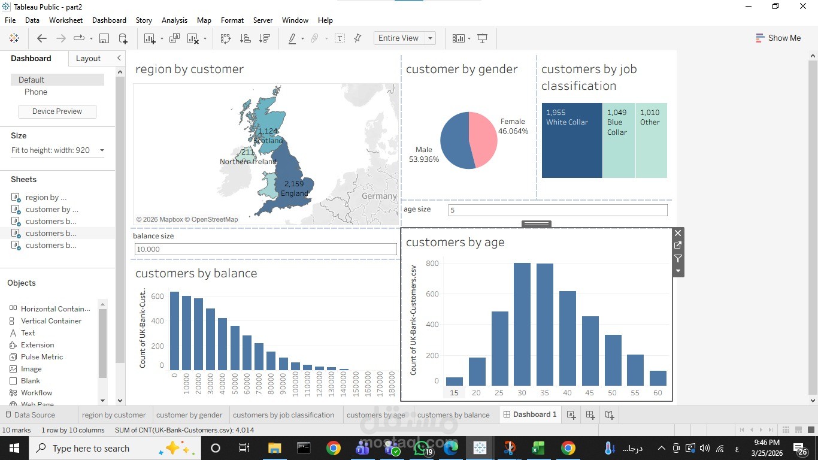The image size is (818, 460).
Task: Select the New Worksheet toolbar icon
Action: (150, 38)
